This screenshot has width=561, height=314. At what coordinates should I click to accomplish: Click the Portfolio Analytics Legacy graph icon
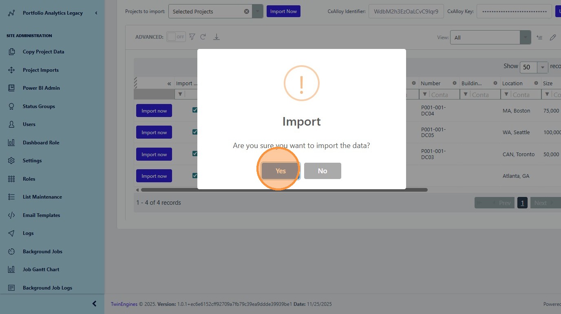[11, 13]
